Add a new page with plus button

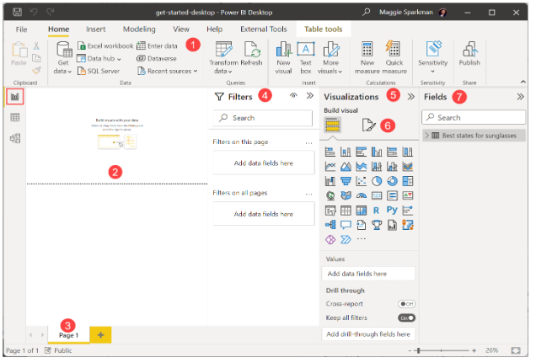[100, 334]
